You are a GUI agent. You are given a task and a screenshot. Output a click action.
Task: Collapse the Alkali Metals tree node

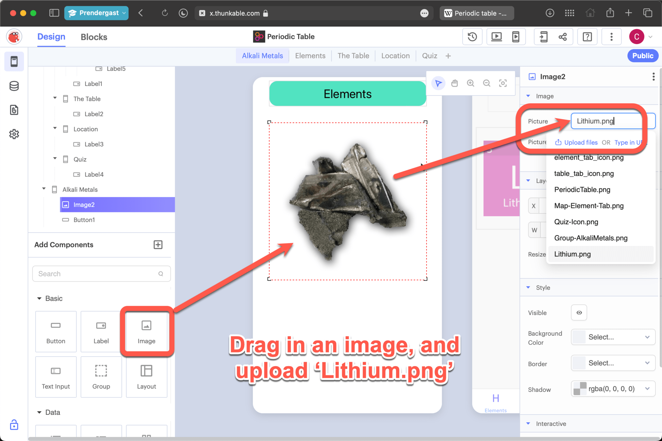(44, 189)
